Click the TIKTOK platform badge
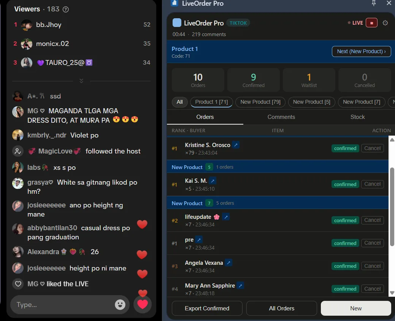The width and height of the screenshot is (395, 321). [238, 23]
